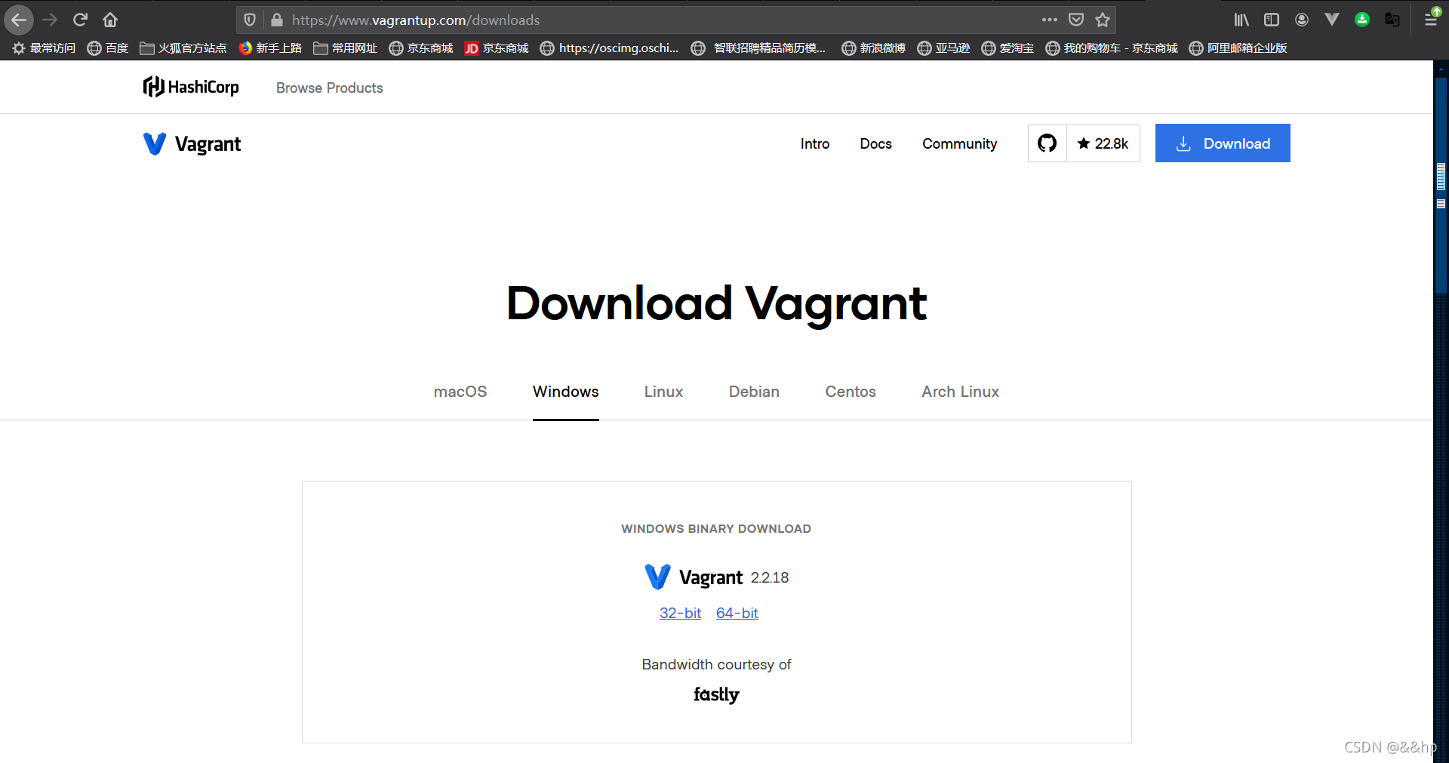Open the first 京东商城 globe bookmark
The image size is (1449, 763).
point(421,48)
